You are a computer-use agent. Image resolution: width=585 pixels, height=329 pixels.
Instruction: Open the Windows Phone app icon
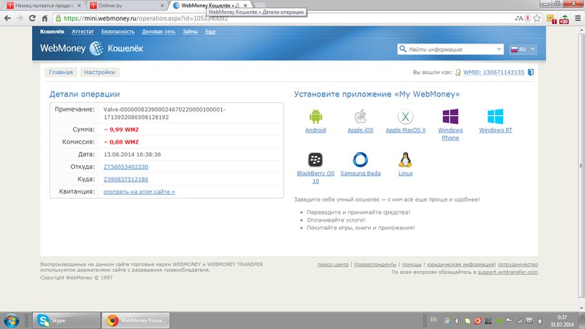(450, 117)
